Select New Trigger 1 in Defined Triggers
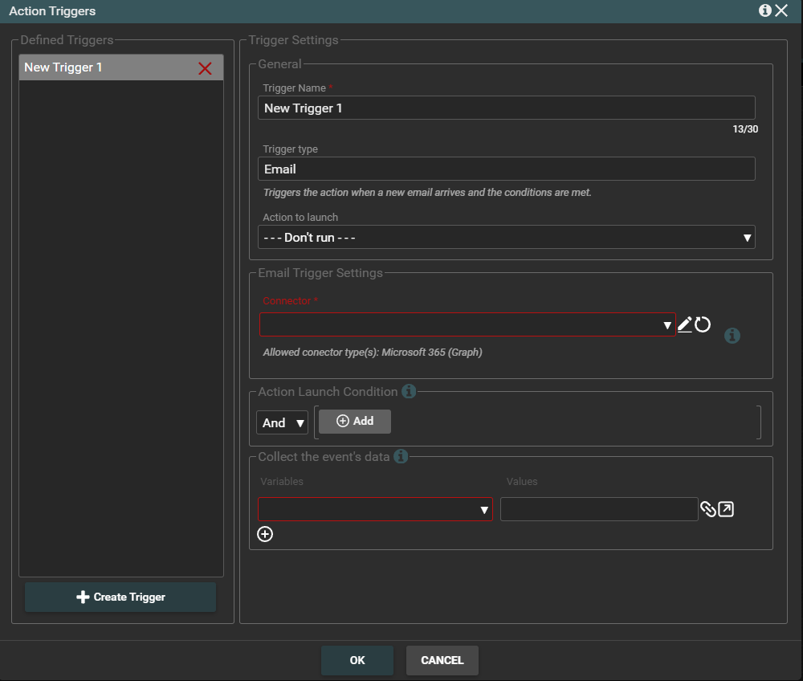The width and height of the screenshot is (803, 681). (x=104, y=67)
